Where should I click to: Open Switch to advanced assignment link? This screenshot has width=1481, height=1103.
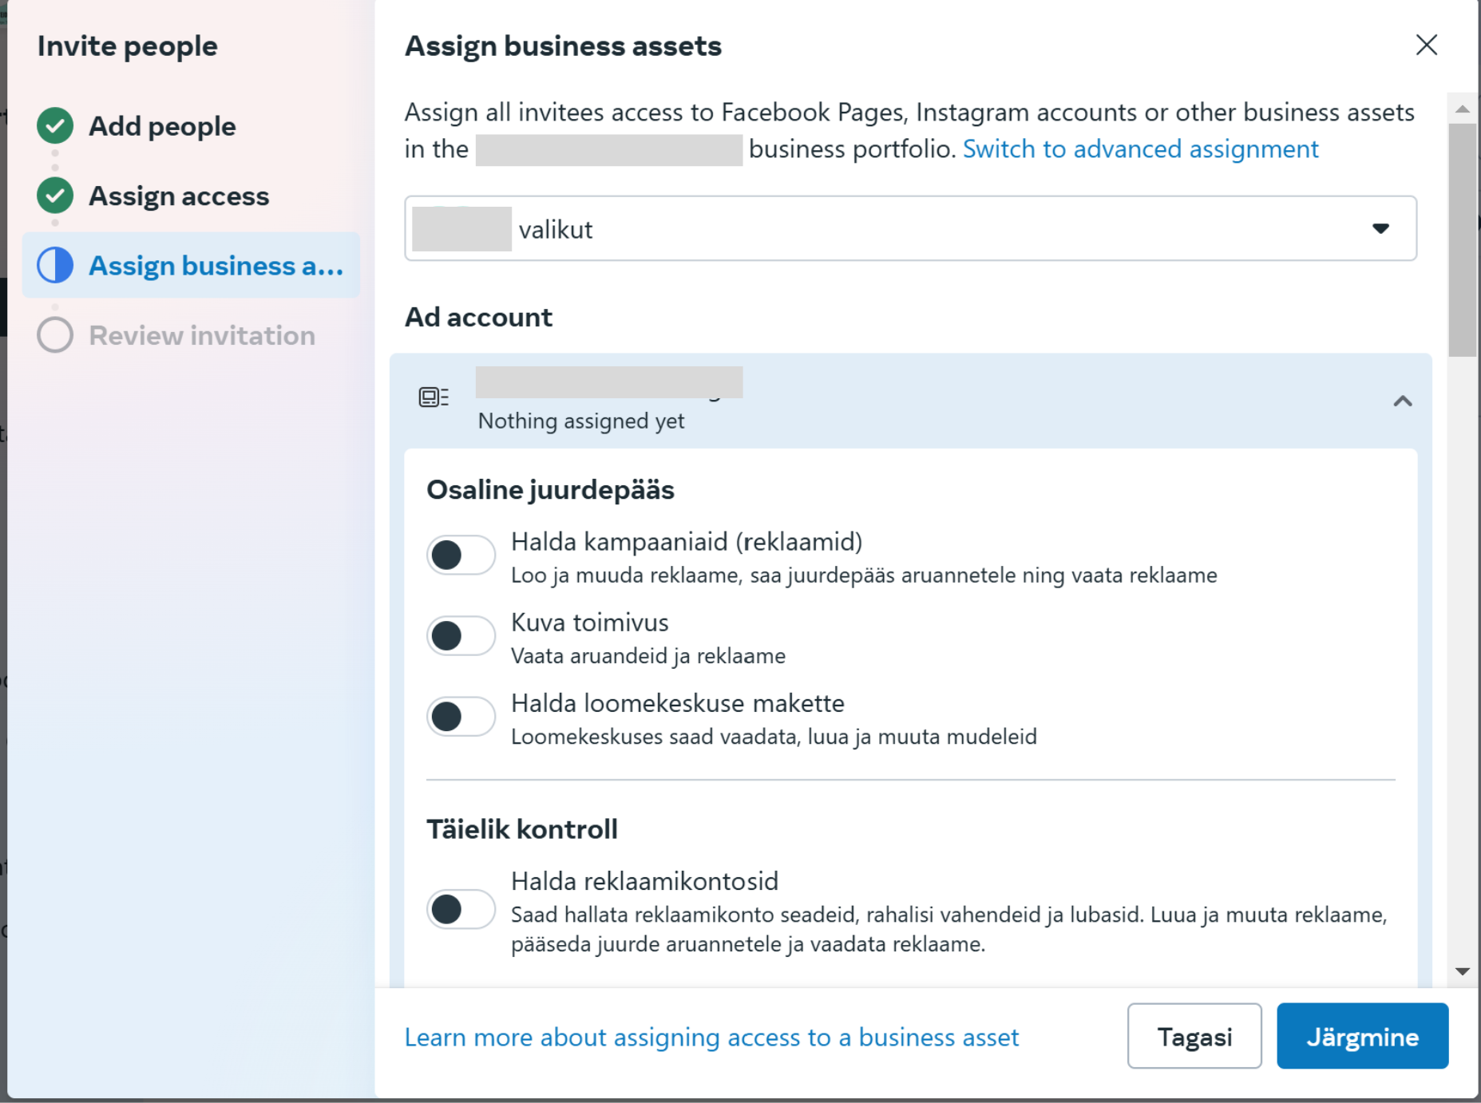tap(1140, 149)
